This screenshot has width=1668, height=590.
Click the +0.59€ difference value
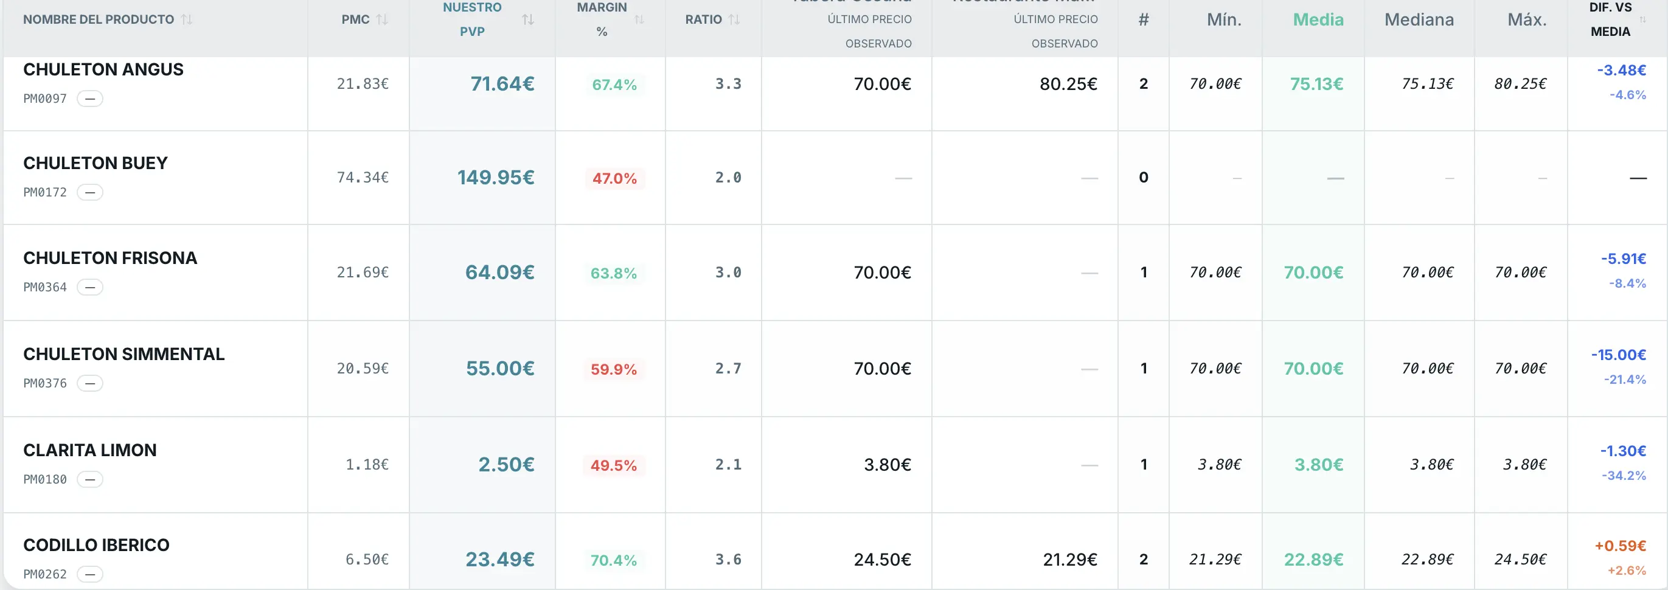tap(1620, 546)
